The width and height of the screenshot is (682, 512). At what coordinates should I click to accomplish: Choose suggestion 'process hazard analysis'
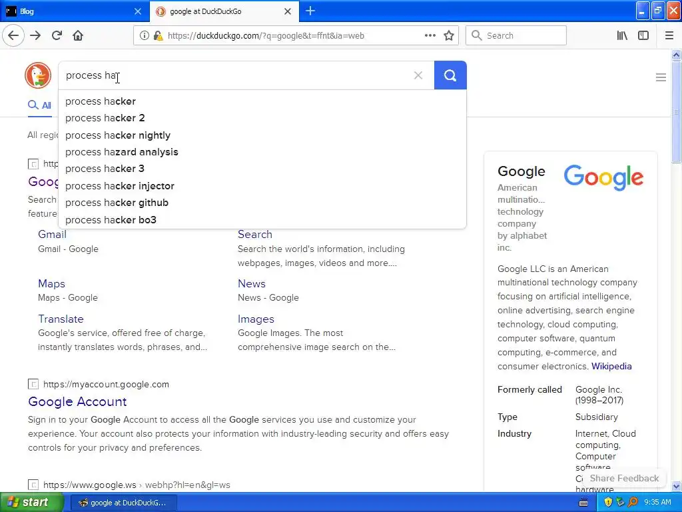262,152
